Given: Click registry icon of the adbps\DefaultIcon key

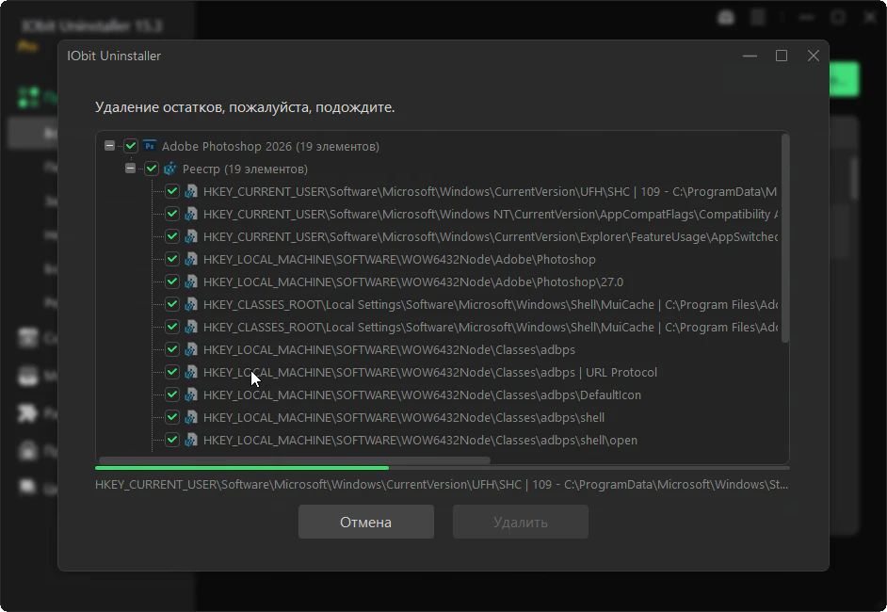Looking at the screenshot, I should 191,395.
